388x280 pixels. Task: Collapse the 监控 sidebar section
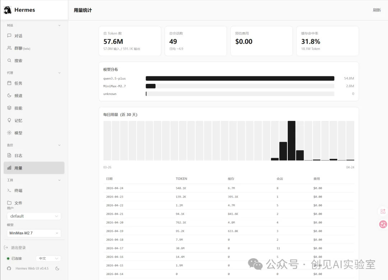[59, 145]
